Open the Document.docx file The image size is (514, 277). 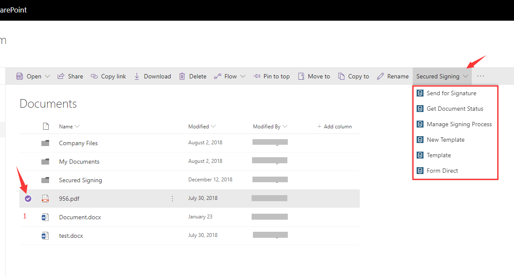pos(80,217)
